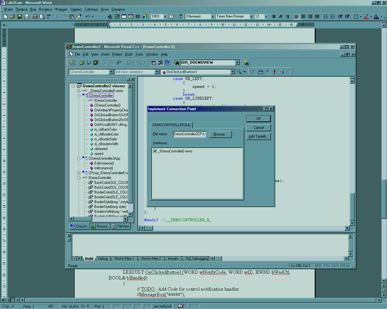
Task: Open Print Preview in Word toolbar
Action: tap(42, 17)
